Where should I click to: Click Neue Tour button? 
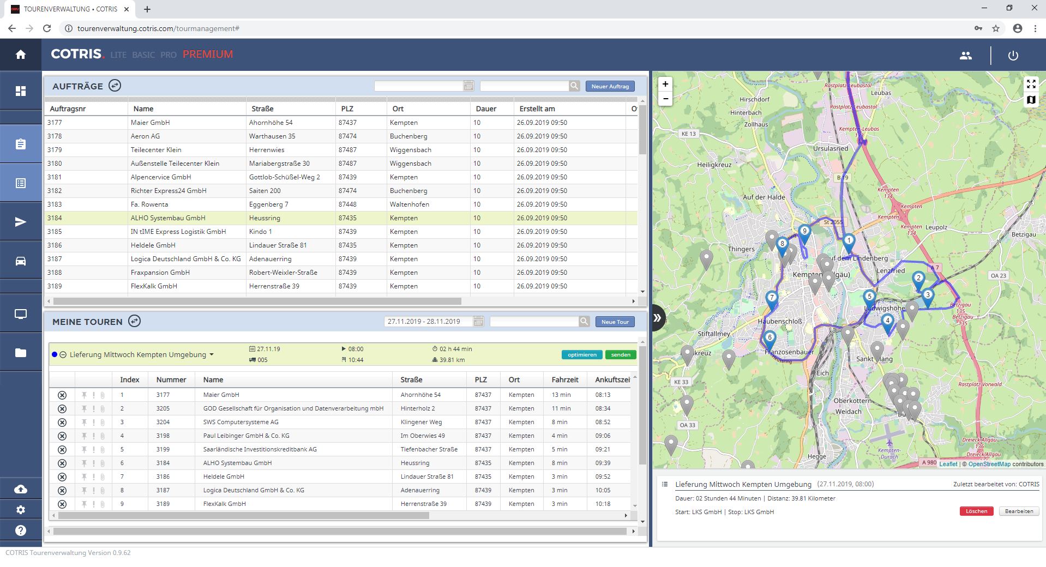615,322
